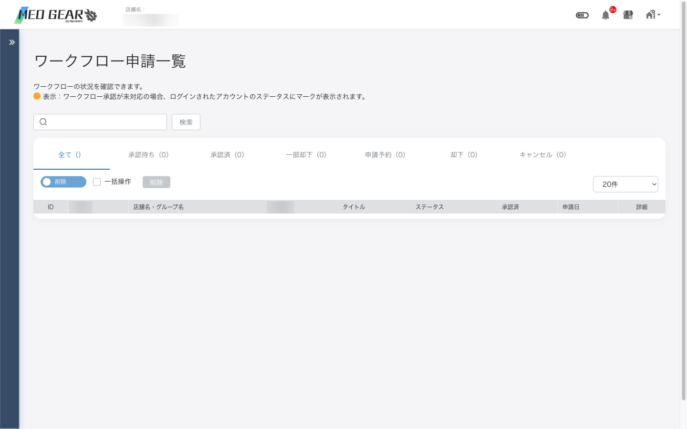Open the battery-shaped status icon

(x=582, y=15)
